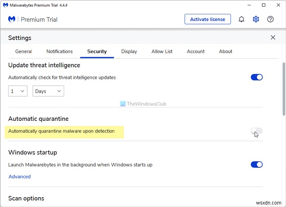Close the Malwarebytes window
Screen dimensions: 286x207
coord(278,5)
